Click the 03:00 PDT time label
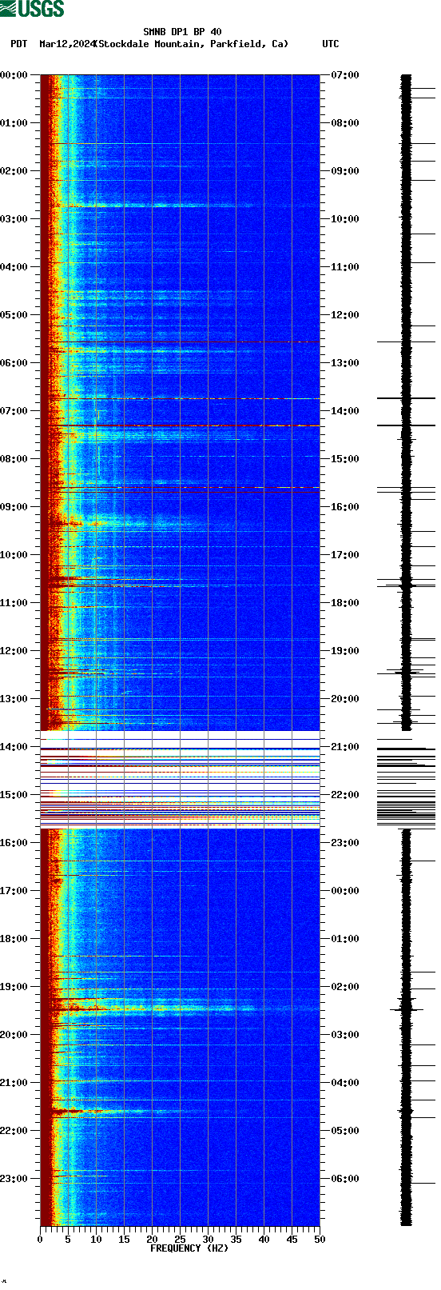Viewport: 441px width, 1290px height. (x=14, y=219)
